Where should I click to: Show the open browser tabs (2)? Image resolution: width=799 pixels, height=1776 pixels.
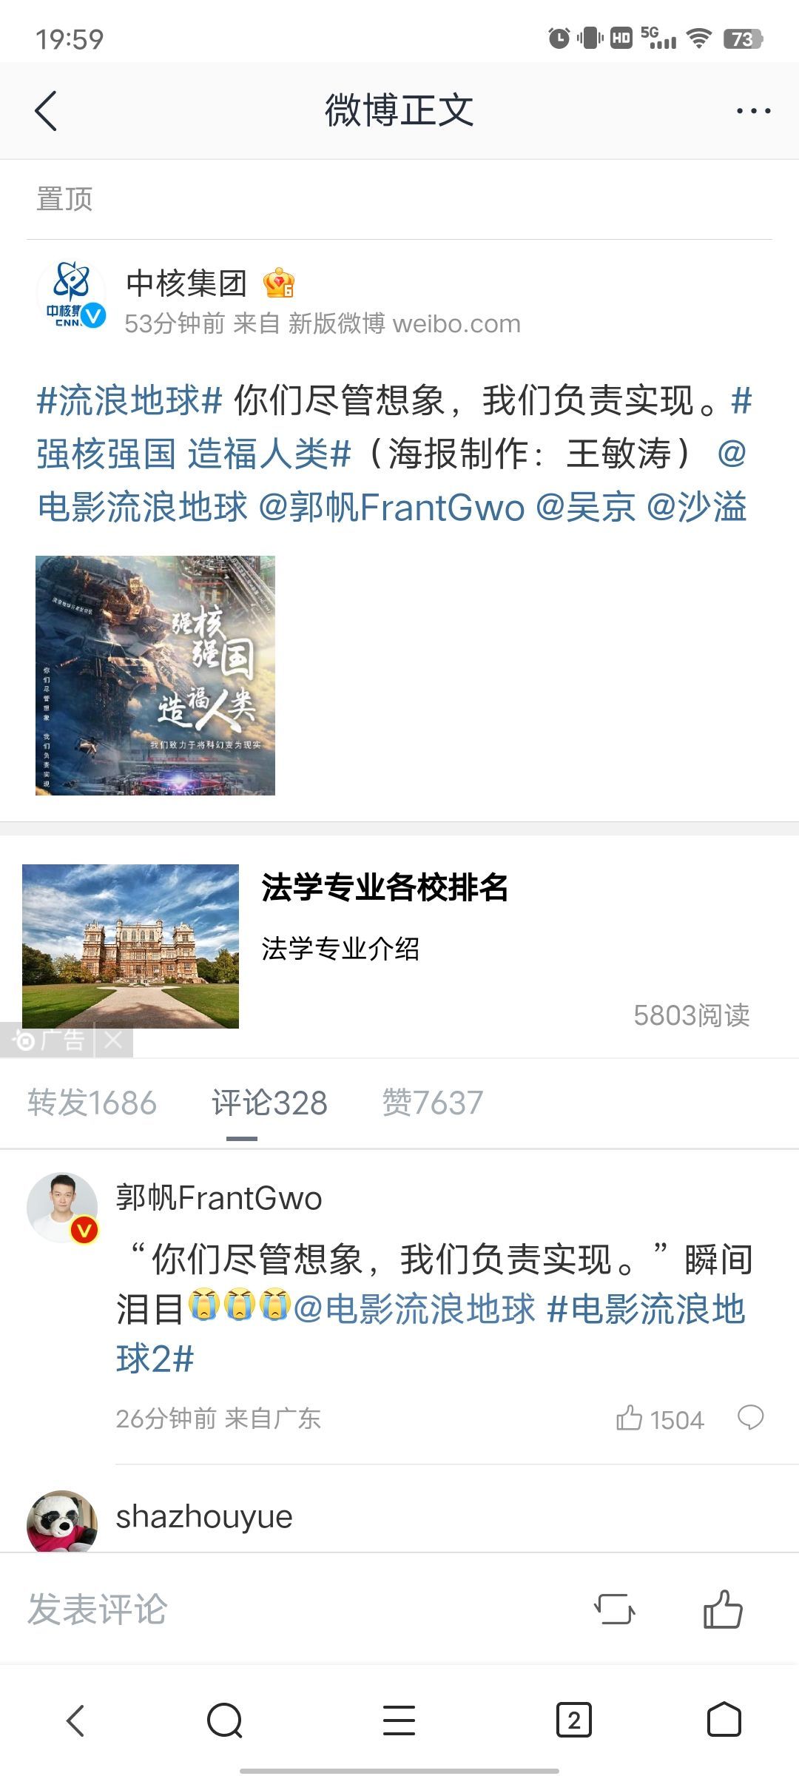(574, 1720)
